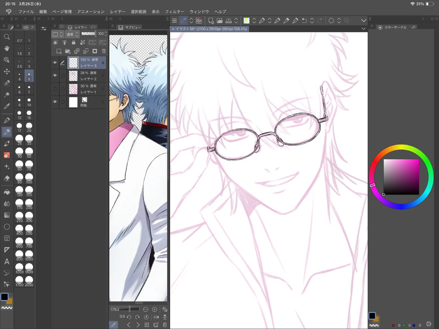Select the Text tool
This screenshot has width=439, height=329.
[x=7, y=261]
